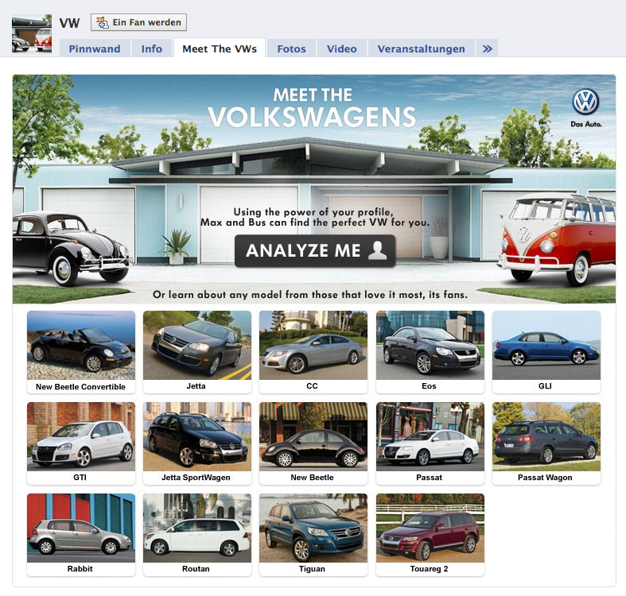Select the New Beetle Convertible thumbnail
This screenshot has width=626, height=596.
coord(81,345)
